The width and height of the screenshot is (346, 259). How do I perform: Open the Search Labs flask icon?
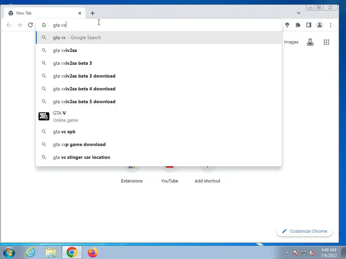pos(310,42)
